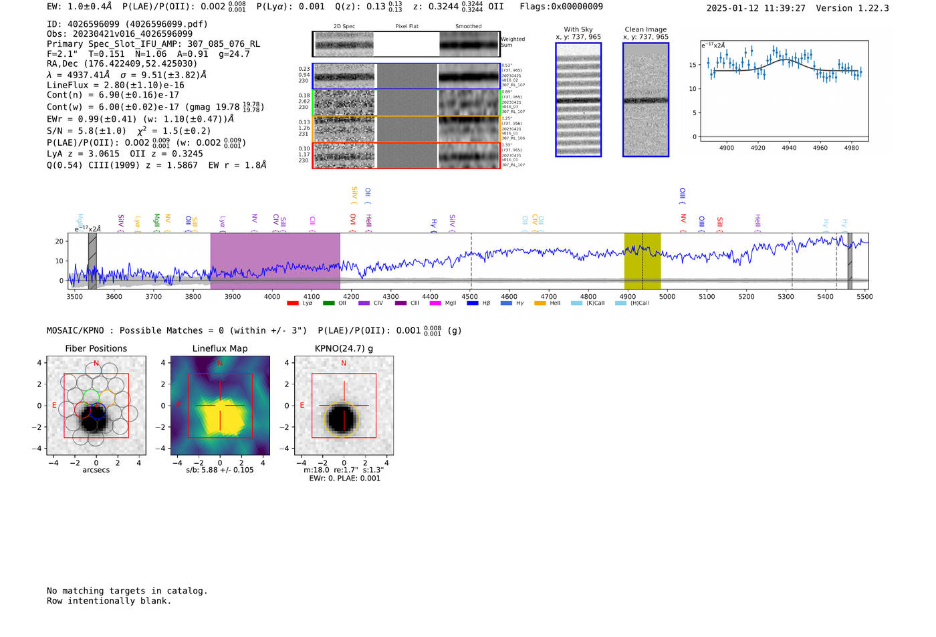Click the Lineflux Map image
Viewport: 936px width, 637px height.
220,406
